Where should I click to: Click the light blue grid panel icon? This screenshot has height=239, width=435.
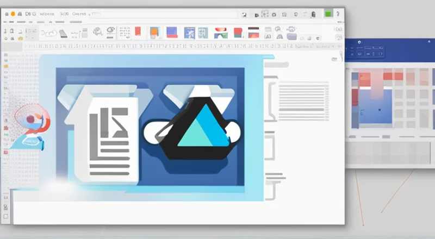coord(203,33)
